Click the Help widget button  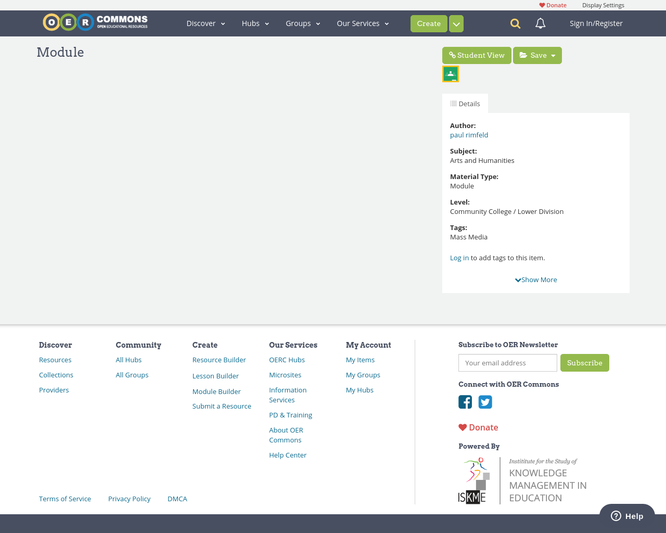pyautogui.click(x=627, y=516)
